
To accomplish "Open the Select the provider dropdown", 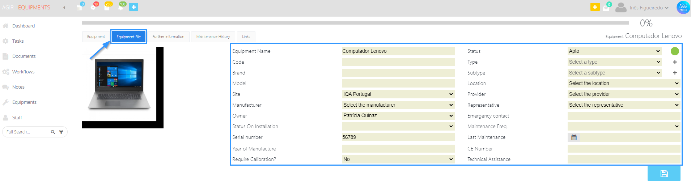I will pyautogui.click(x=624, y=94).
